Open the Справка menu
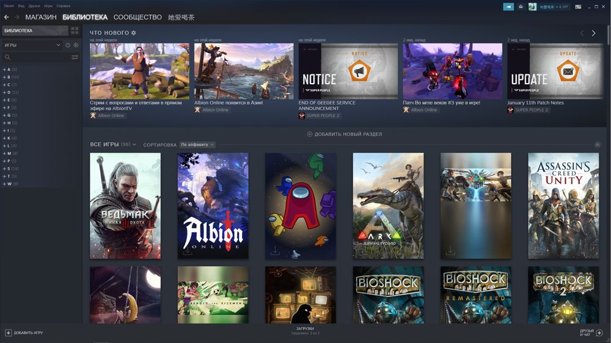 tap(64, 6)
